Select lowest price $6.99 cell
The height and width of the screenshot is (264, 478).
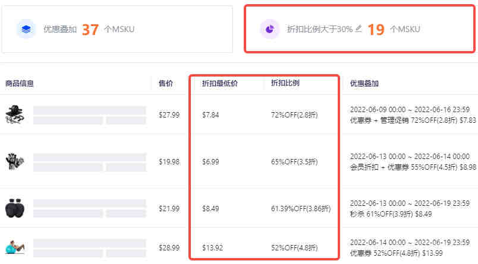point(210,162)
